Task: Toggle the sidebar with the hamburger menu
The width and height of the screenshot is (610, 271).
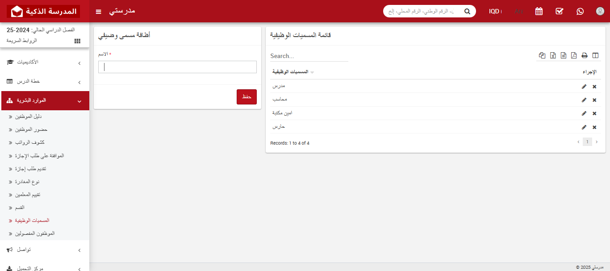Action: [x=98, y=12]
